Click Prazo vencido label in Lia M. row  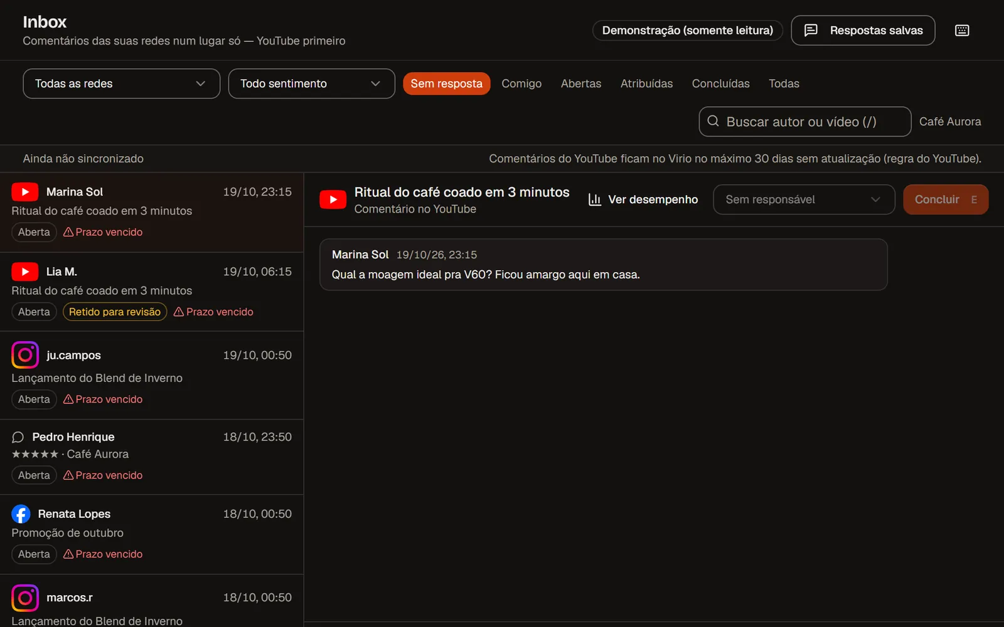(220, 312)
